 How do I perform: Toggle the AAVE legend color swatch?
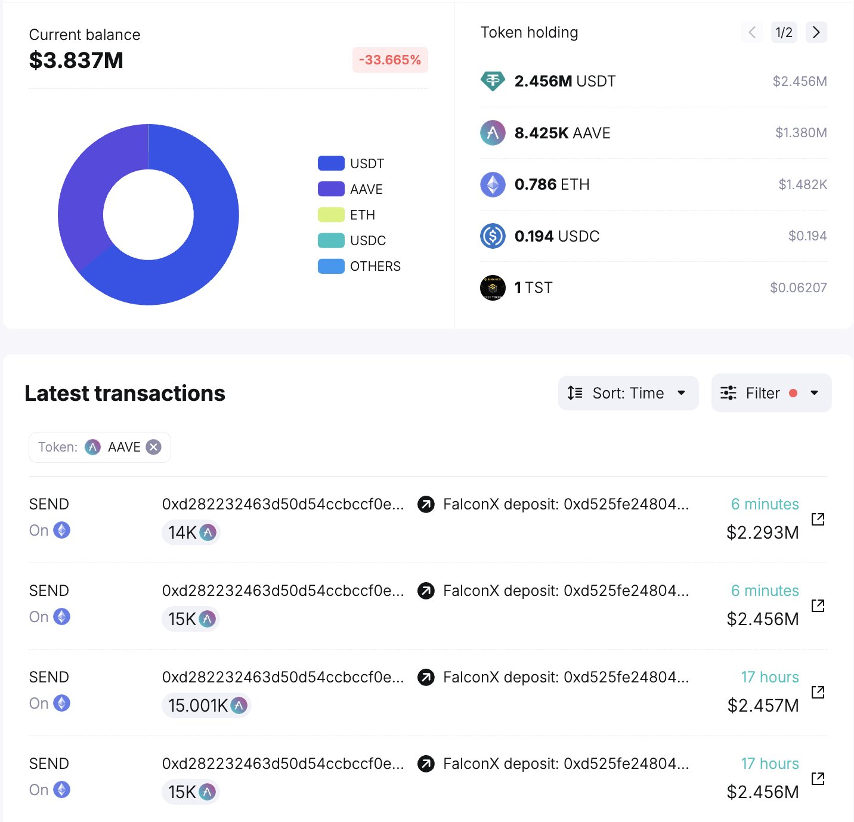coord(331,189)
